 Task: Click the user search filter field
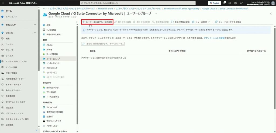(x=103, y=44)
